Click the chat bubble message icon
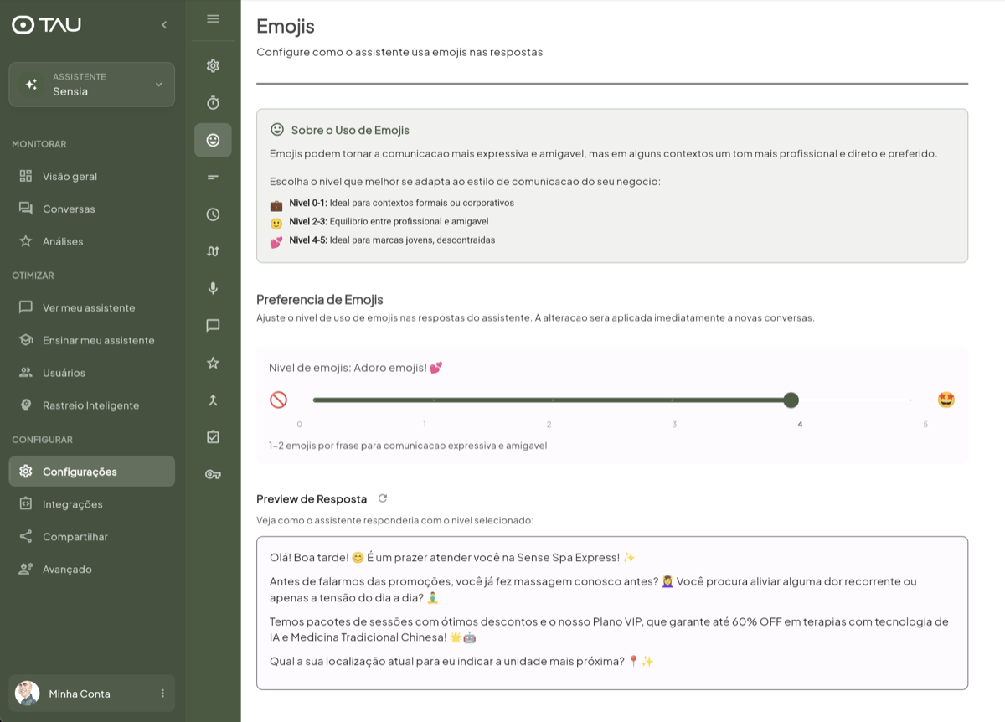Screen dimensions: 1005x722 (x=213, y=326)
